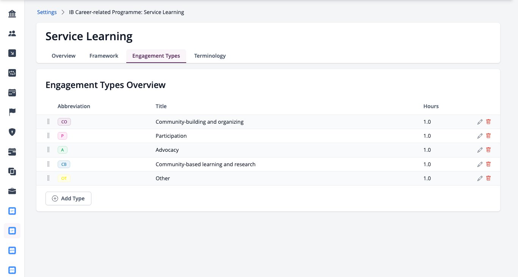Screen dimensions: 518x277
Task: Delete the Community-building and organizing type
Action: pyautogui.click(x=488, y=122)
